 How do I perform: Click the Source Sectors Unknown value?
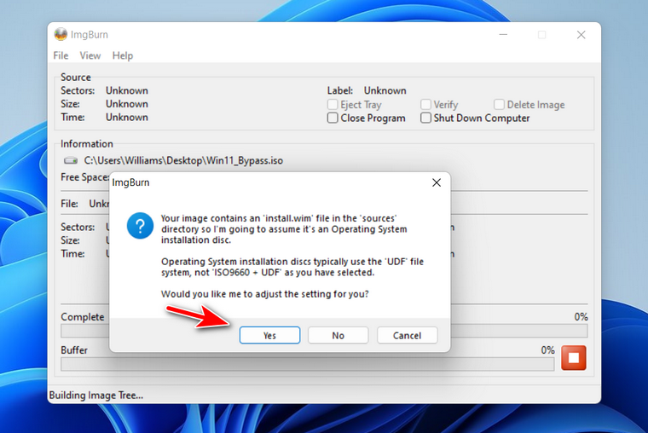pos(127,90)
